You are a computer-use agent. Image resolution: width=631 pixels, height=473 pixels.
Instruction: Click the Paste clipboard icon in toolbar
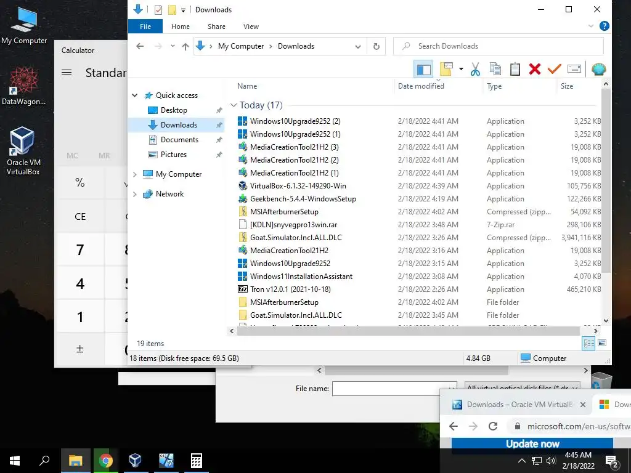515,69
